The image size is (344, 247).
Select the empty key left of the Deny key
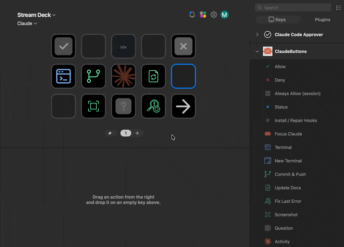pyautogui.click(x=154, y=46)
